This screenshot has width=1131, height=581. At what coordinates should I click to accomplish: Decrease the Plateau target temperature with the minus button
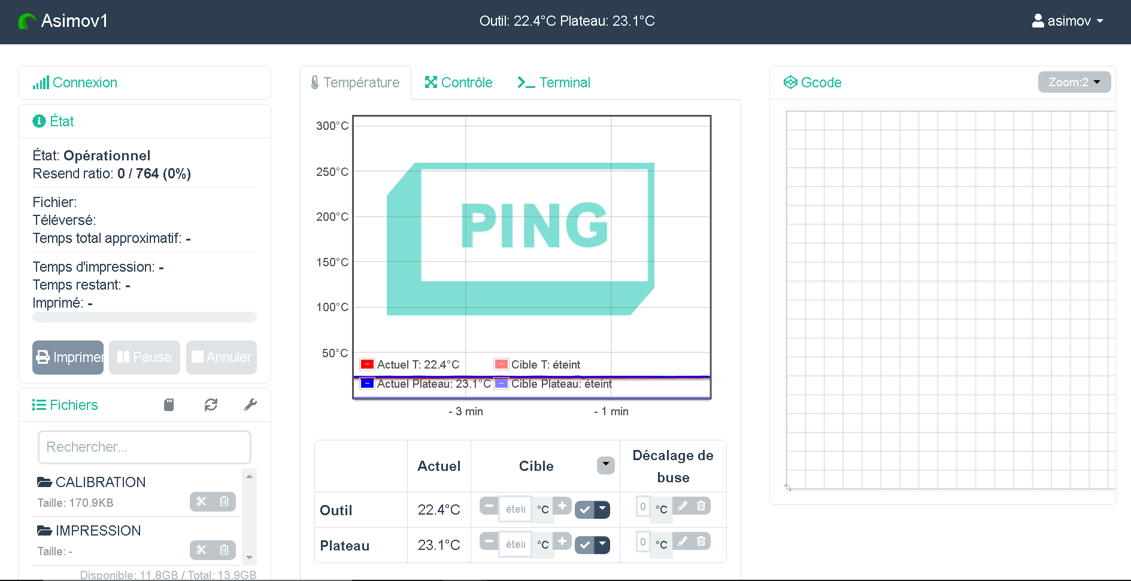(489, 542)
